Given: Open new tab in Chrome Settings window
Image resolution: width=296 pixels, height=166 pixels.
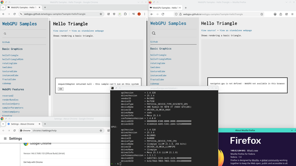Looking at the screenshot, I should [45, 124].
